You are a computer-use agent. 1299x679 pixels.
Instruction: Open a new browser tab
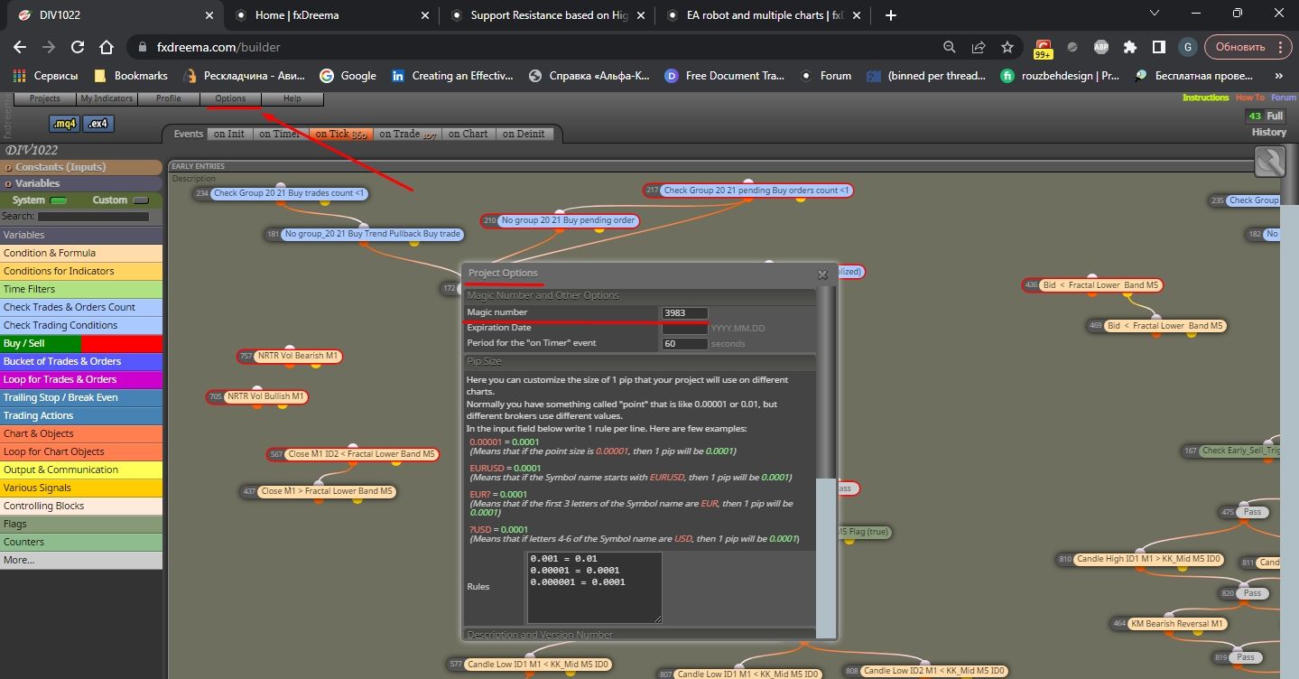pos(891,15)
